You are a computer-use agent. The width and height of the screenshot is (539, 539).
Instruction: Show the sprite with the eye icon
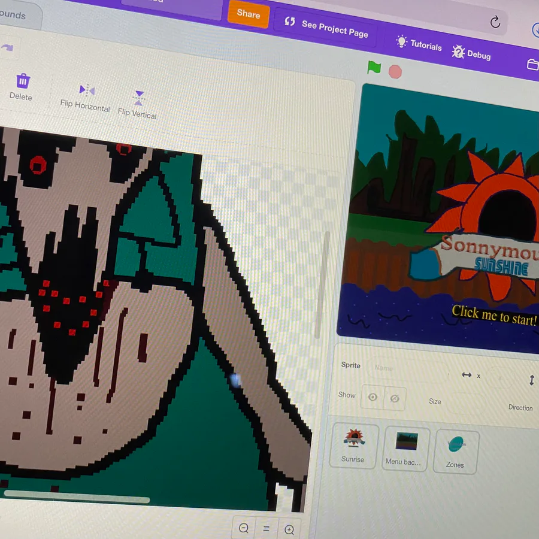coord(373,397)
